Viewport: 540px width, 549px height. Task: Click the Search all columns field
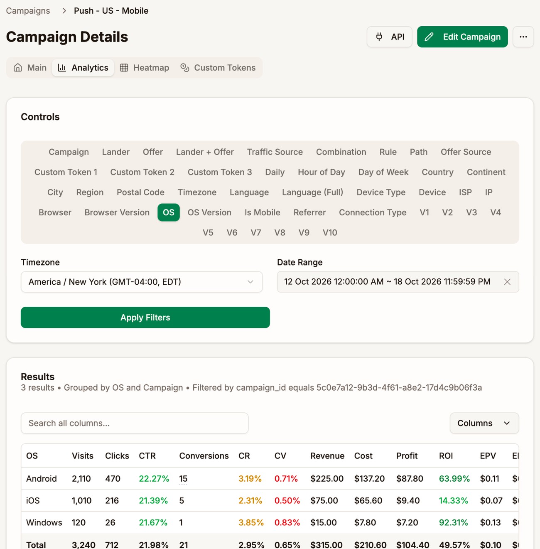click(135, 423)
